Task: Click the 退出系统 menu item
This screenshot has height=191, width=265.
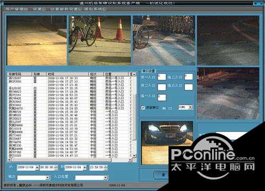Action: pos(95,8)
